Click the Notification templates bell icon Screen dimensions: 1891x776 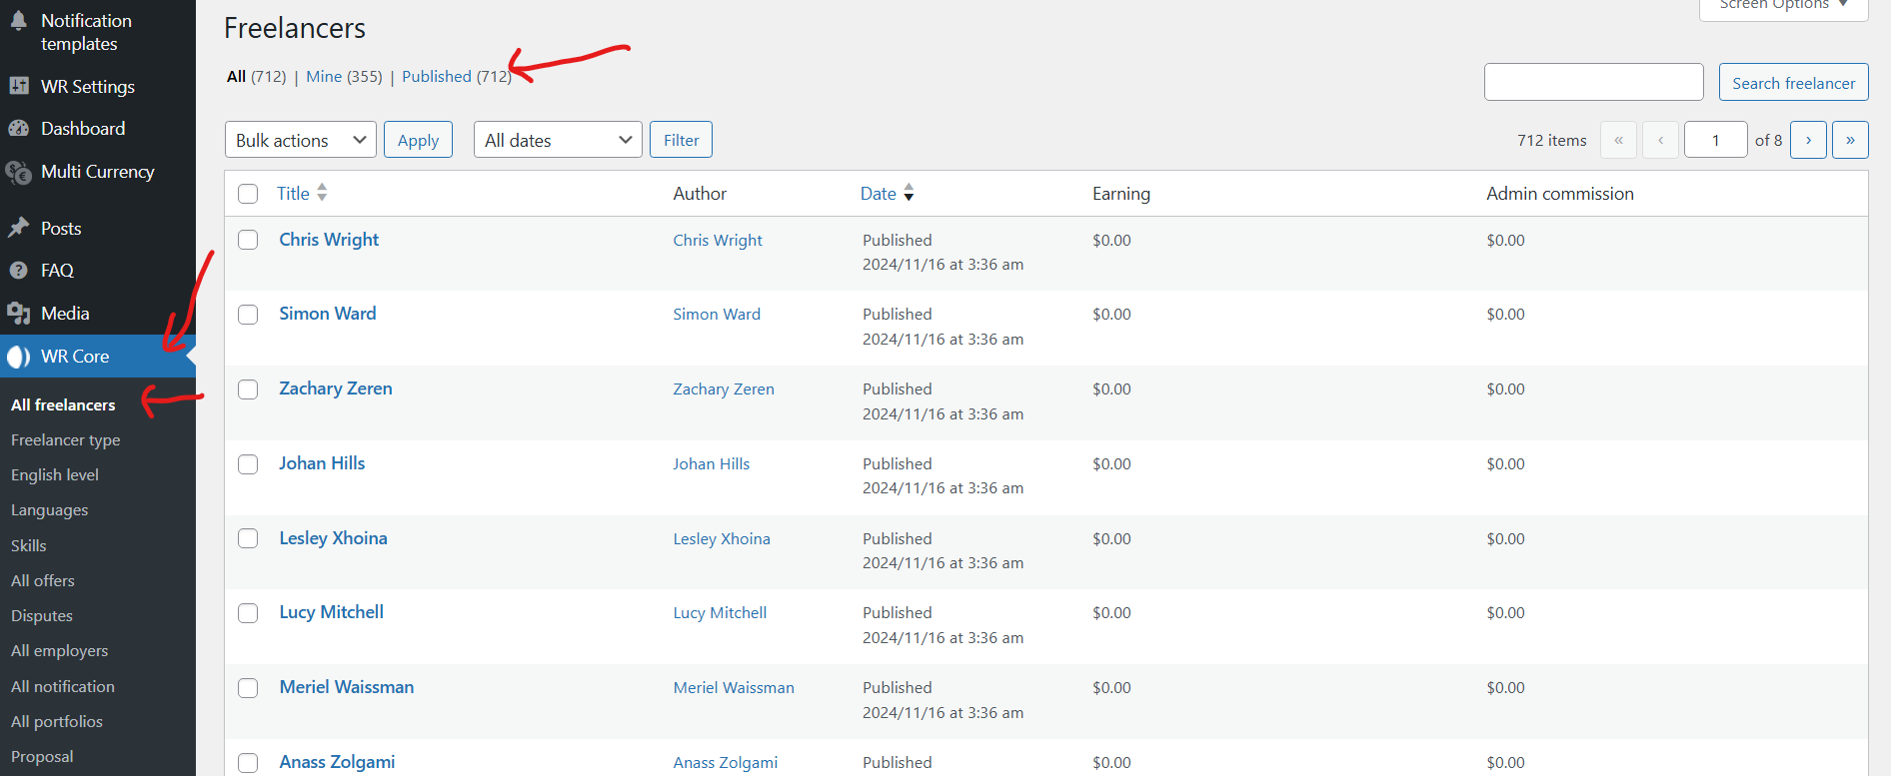[18, 20]
